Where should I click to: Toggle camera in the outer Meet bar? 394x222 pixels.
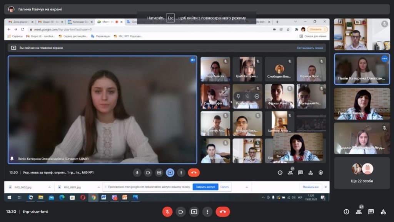[x=181, y=212]
